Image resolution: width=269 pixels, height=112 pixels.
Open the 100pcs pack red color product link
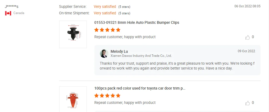tap(140, 88)
